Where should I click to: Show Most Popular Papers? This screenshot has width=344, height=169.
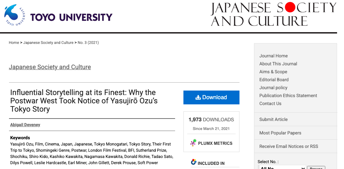pos(280,133)
